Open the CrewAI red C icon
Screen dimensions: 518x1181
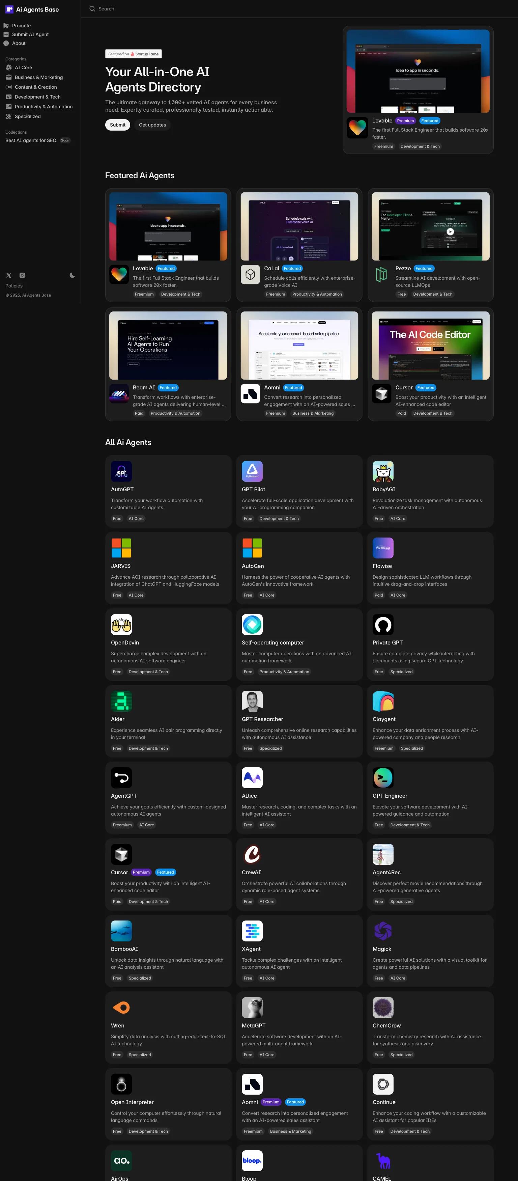coord(252,854)
